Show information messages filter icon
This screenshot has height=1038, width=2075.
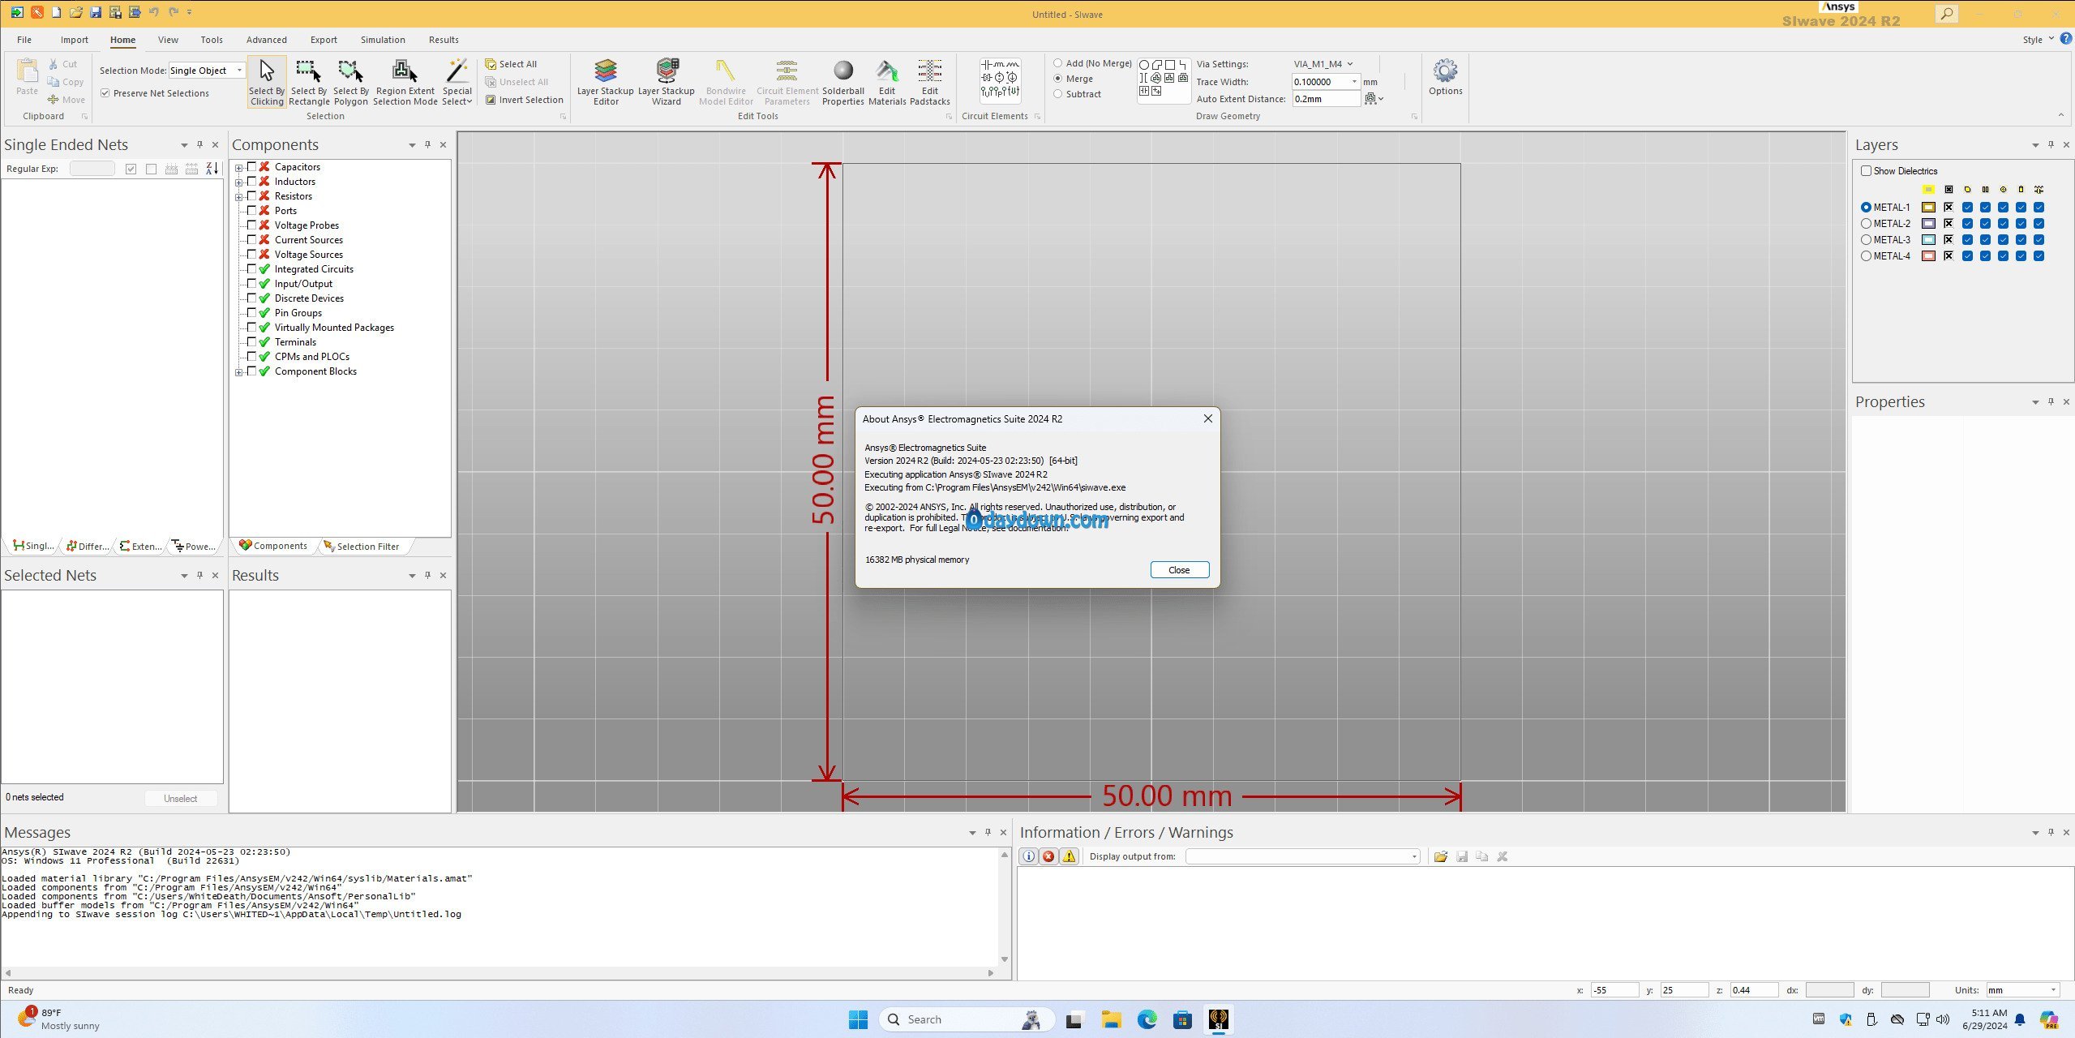[x=1028, y=856]
